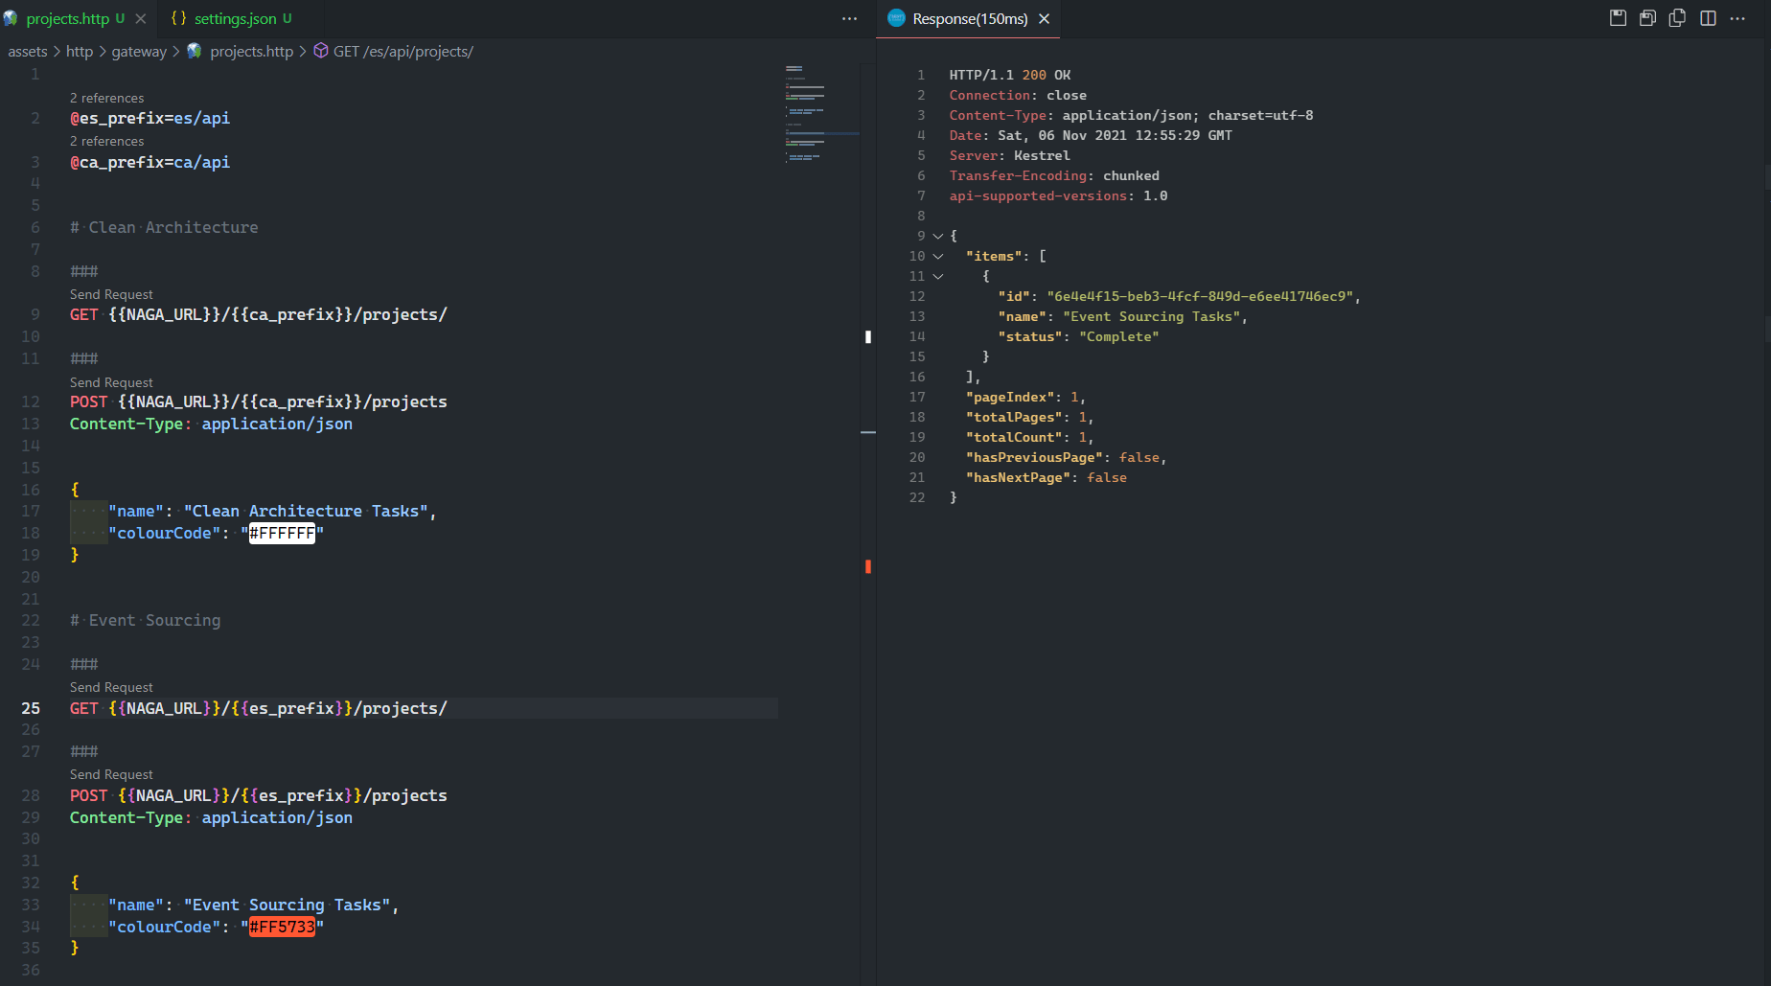The width and height of the screenshot is (1771, 986).
Task: Click "# Clean Architecture" comment
Action: [x=164, y=228]
